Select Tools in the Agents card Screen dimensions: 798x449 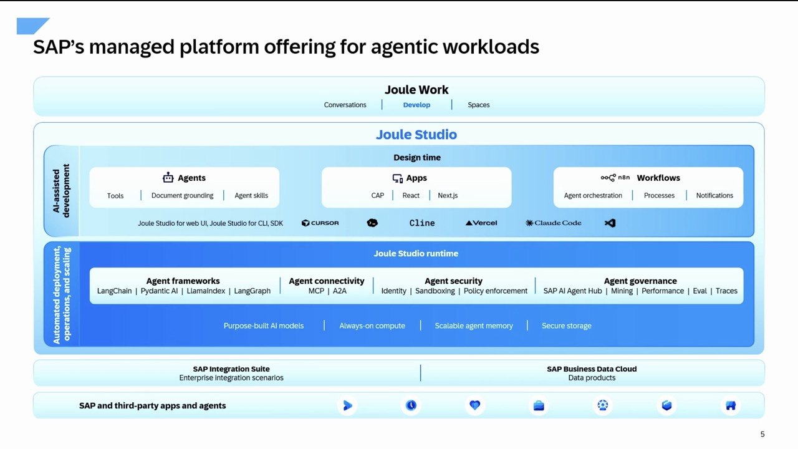(x=115, y=196)
